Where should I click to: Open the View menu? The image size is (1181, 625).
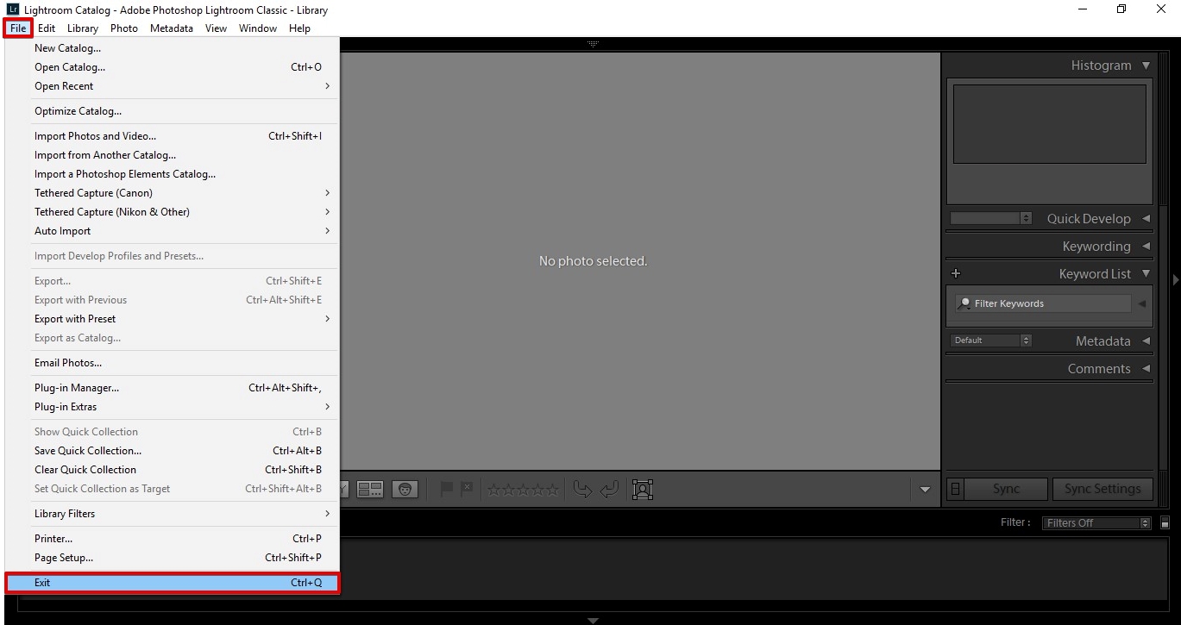pyautogui.click(x=216, y=28)
